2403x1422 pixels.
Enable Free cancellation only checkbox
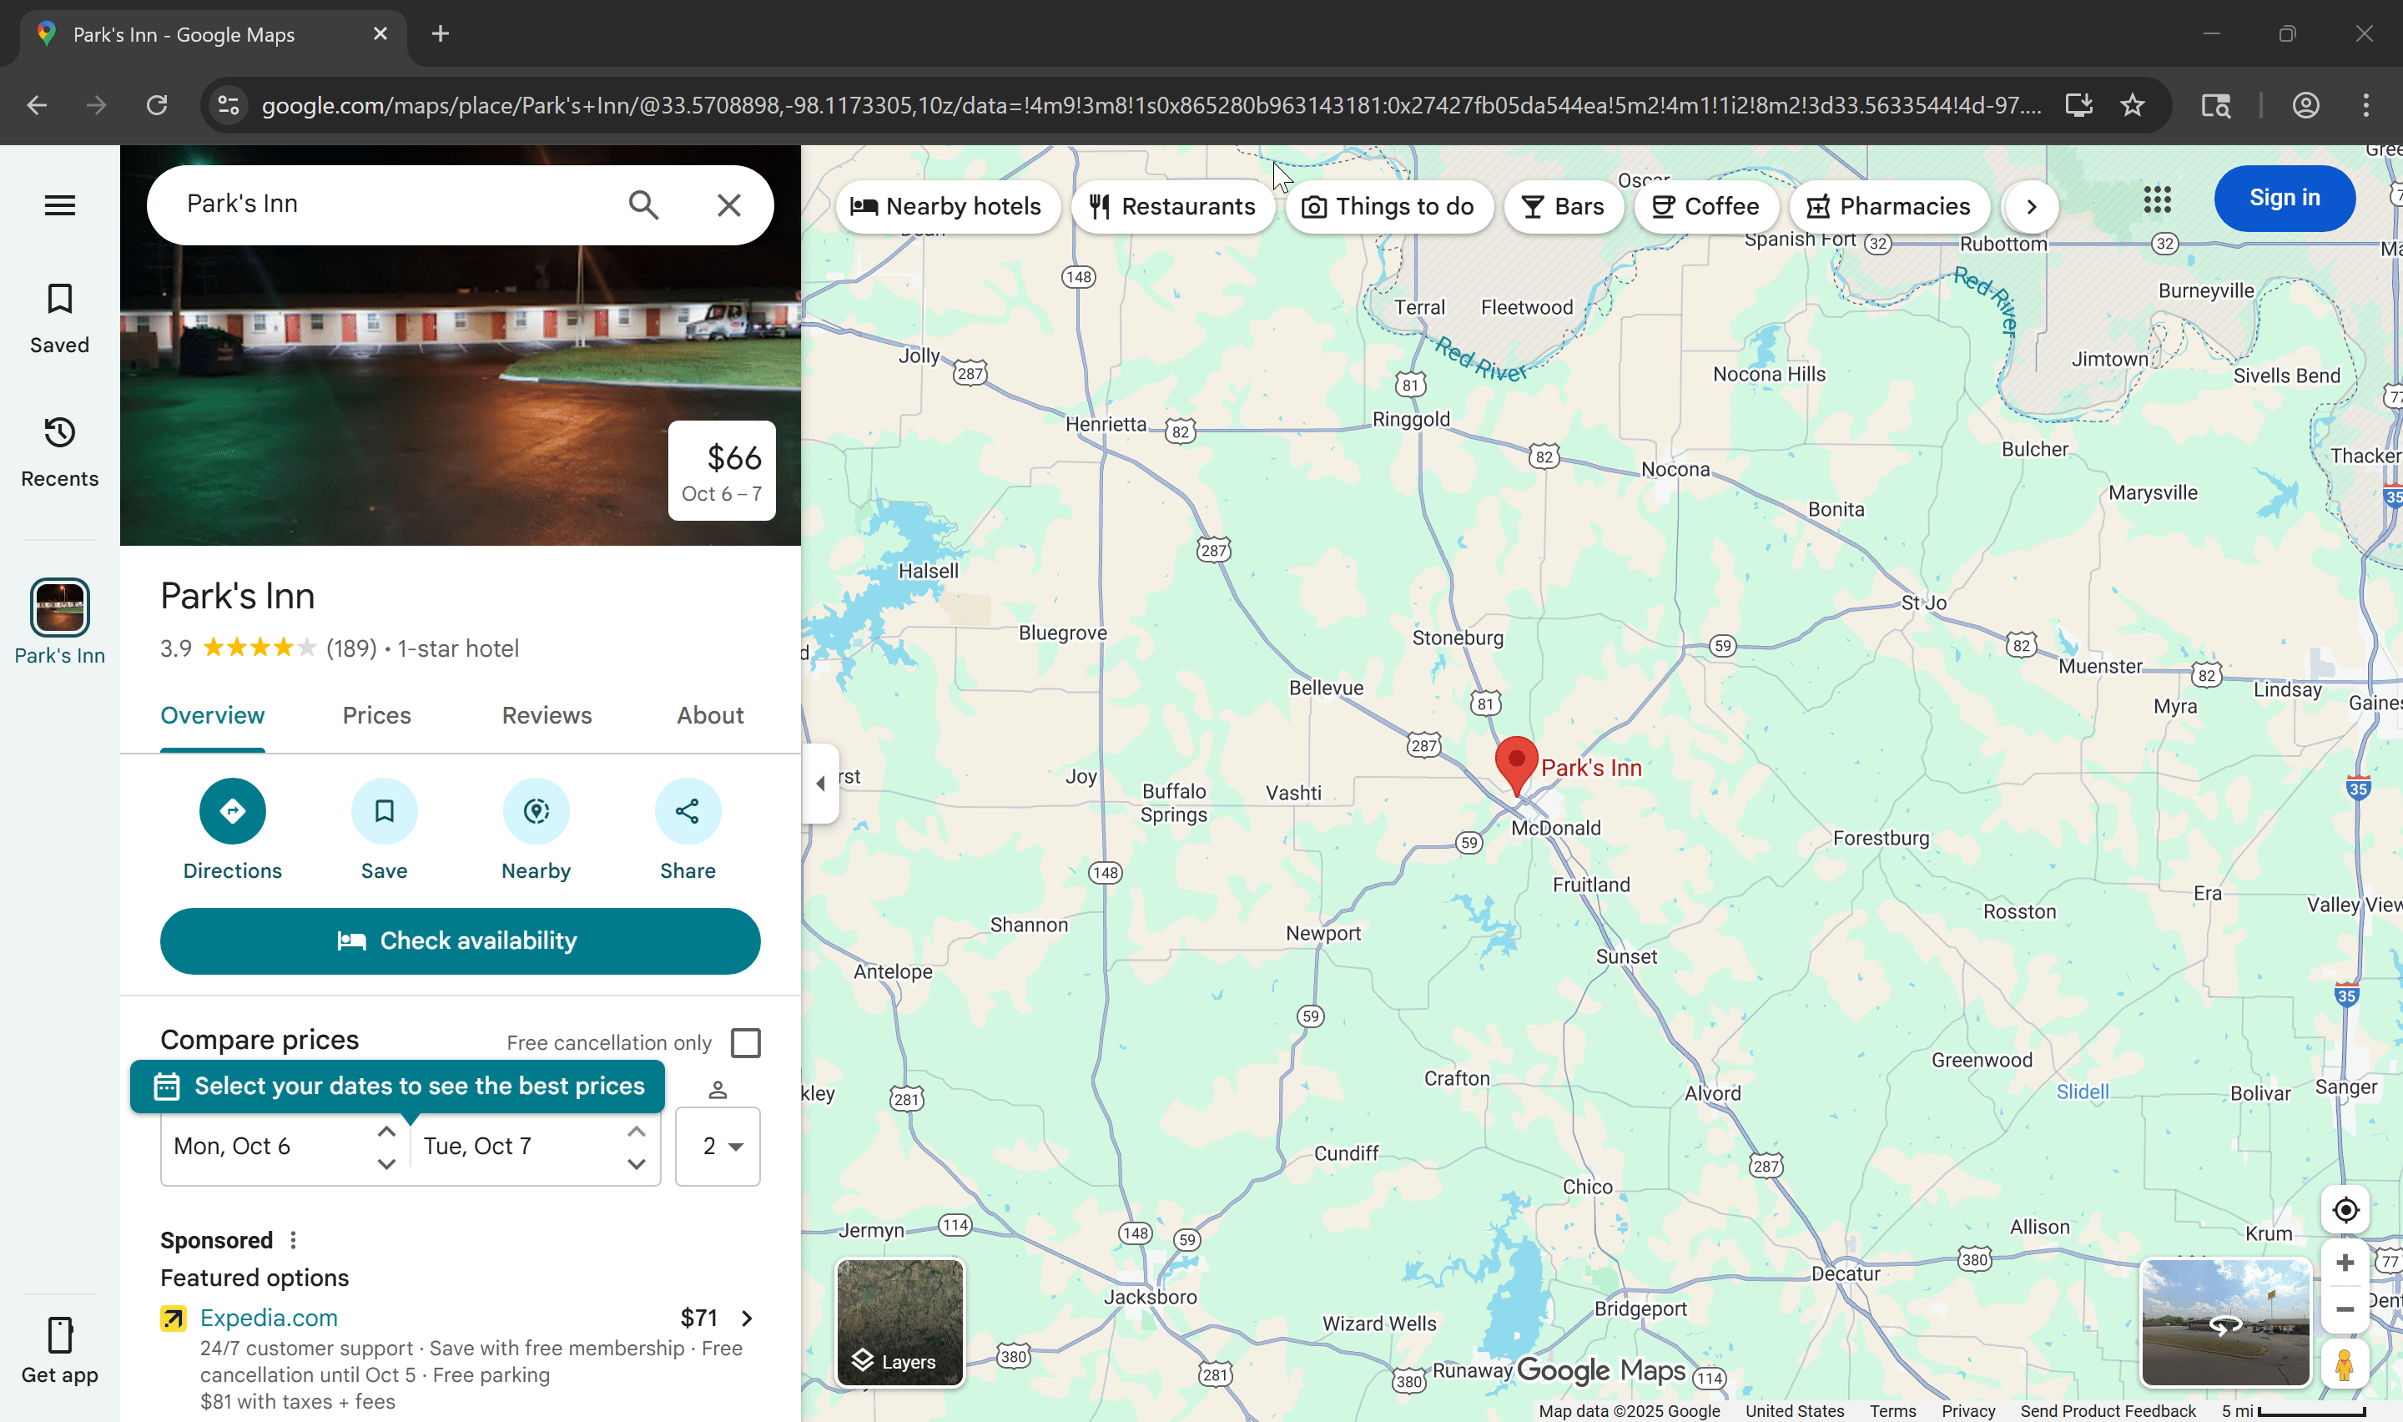tap(745, 1042)
